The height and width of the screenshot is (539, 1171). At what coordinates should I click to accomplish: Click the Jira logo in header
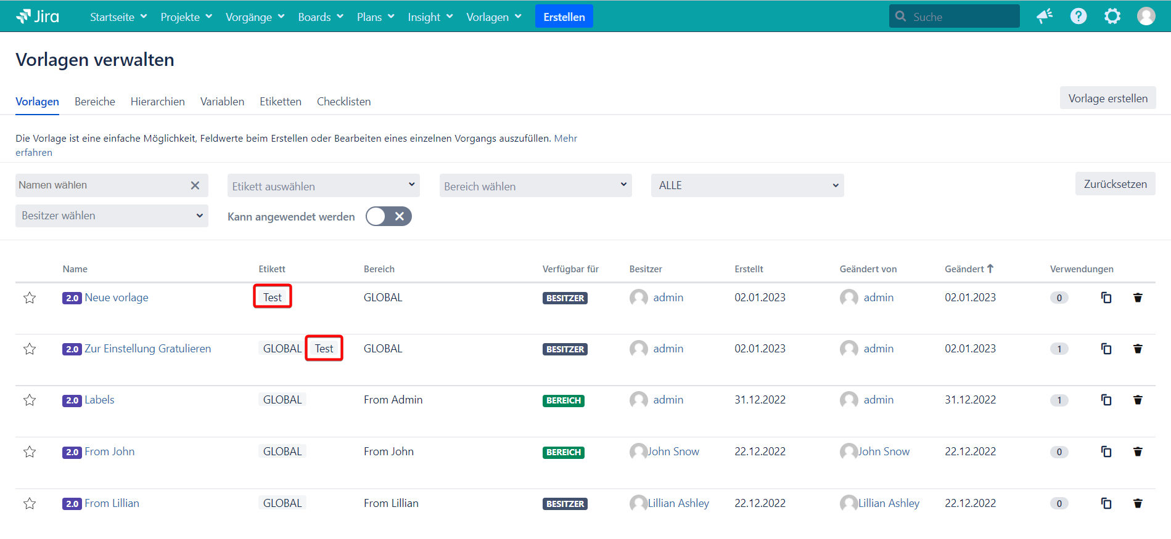pyautogui.click(x=38, y=17)
